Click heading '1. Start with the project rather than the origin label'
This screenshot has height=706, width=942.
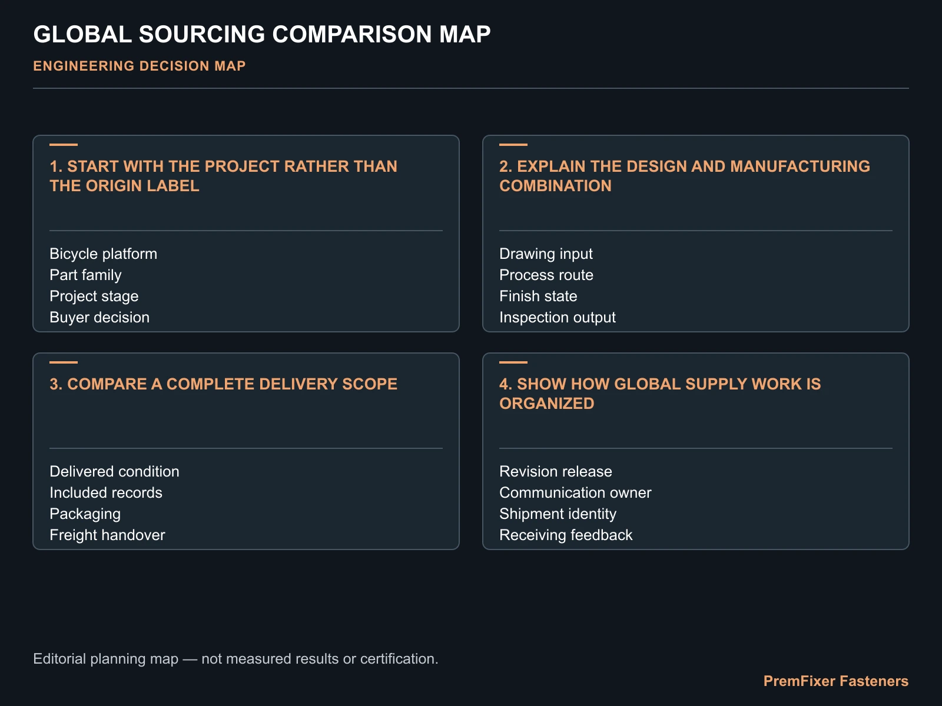[x=224, y=176]
